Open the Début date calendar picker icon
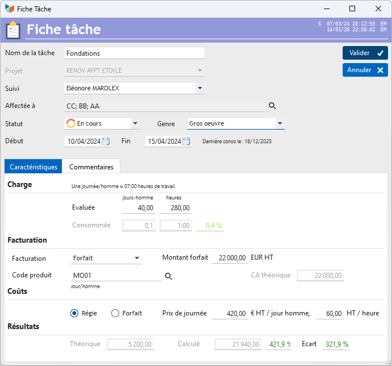Image resolution: width=392 pixels, height=366 pixels. pyautogui.click(x=106, y=142)
